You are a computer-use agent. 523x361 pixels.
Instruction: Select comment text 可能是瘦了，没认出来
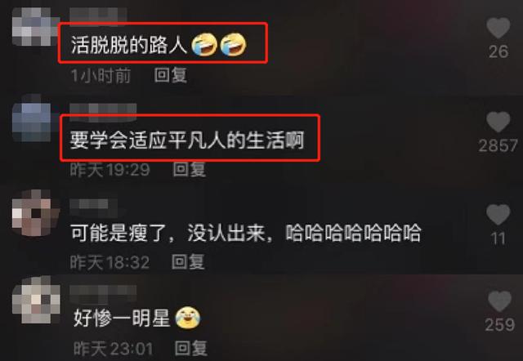[x=168, y=233]
